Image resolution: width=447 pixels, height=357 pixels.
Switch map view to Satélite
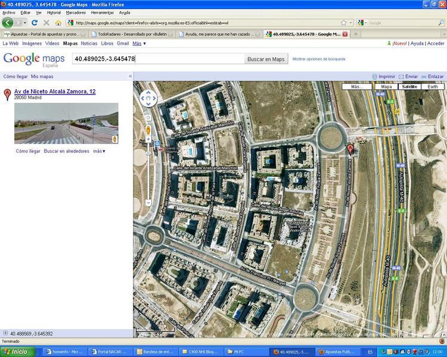pyautogui.click(x=409, y=86)
